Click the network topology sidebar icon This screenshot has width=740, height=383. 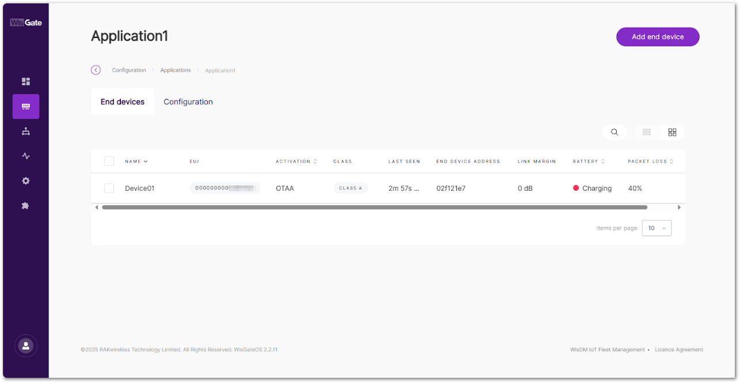(26, 131)
